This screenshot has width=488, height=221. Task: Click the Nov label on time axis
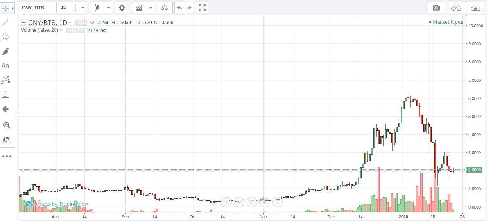tap(263, 217)
